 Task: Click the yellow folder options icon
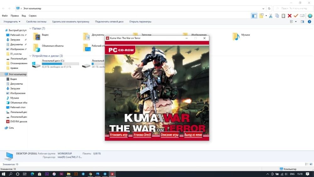pos(261,16)
